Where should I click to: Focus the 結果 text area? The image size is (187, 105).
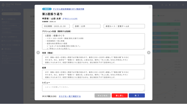pos(93,75)
